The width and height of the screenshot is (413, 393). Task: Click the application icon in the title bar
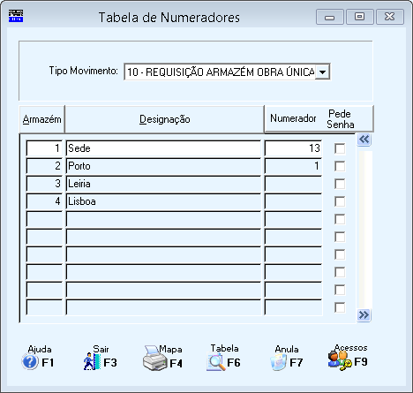16,16
